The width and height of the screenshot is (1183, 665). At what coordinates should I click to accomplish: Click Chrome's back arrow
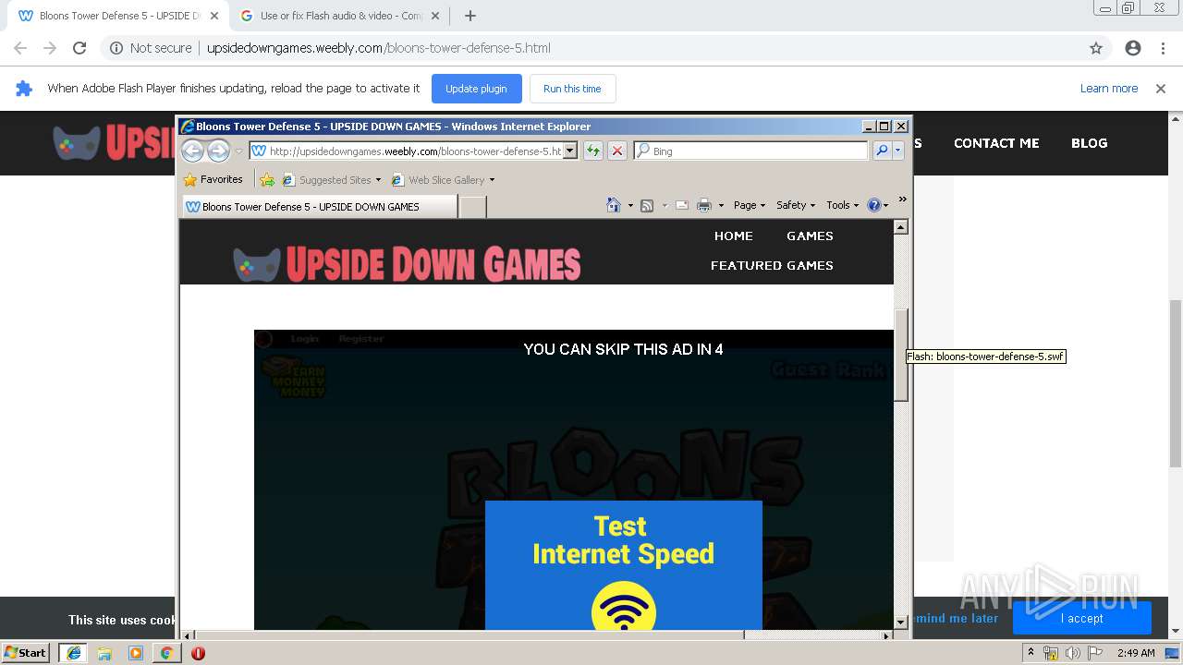(x=20, y=48)
